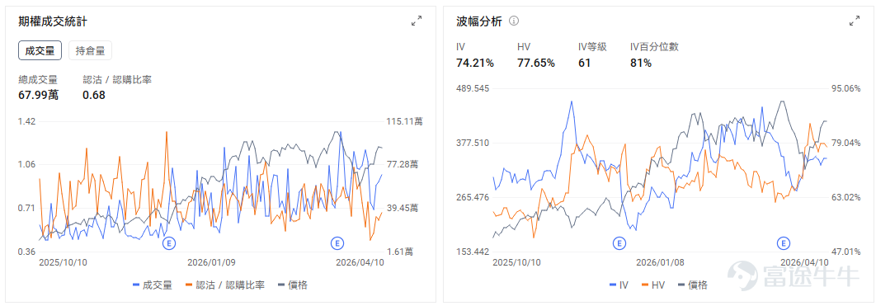Viewport: 876px width, 306px height.
Task: Select the IV等級 value 61
Action: (x=584, y=64)
